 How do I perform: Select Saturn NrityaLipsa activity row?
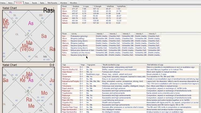point(111,50)
